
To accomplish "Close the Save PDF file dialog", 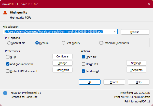I will click(149, 4).
